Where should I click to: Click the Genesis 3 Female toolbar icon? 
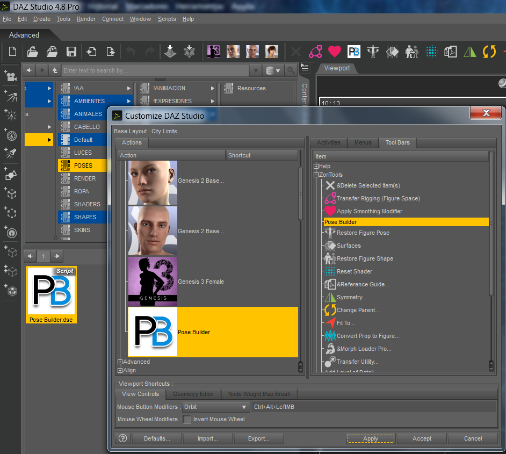click(x=214, y=51)
